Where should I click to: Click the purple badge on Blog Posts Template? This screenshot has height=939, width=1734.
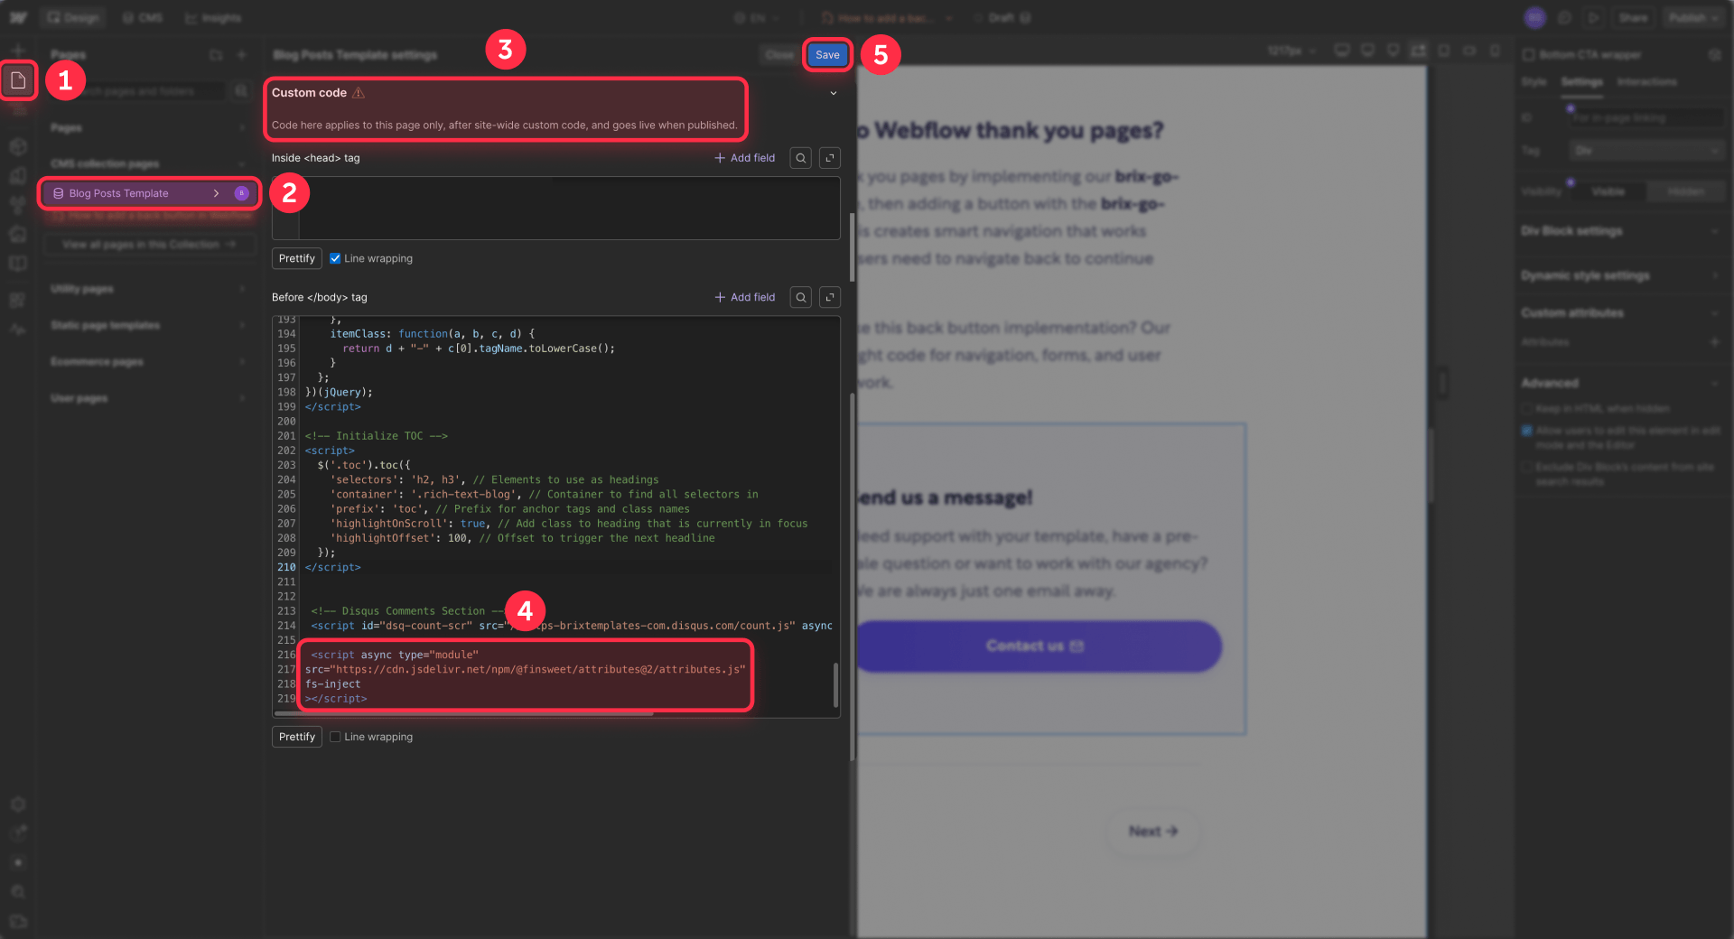click(x=241, y=193)
